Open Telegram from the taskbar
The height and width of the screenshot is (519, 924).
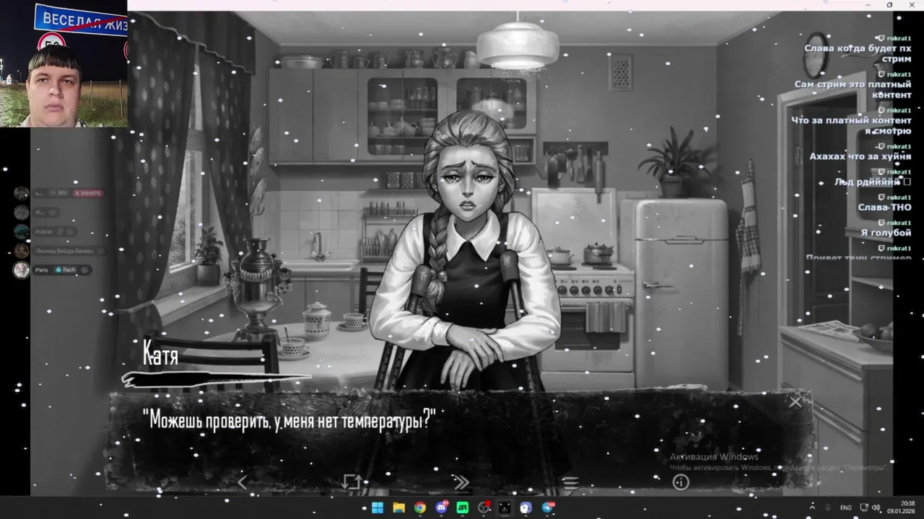coord(547,507)
